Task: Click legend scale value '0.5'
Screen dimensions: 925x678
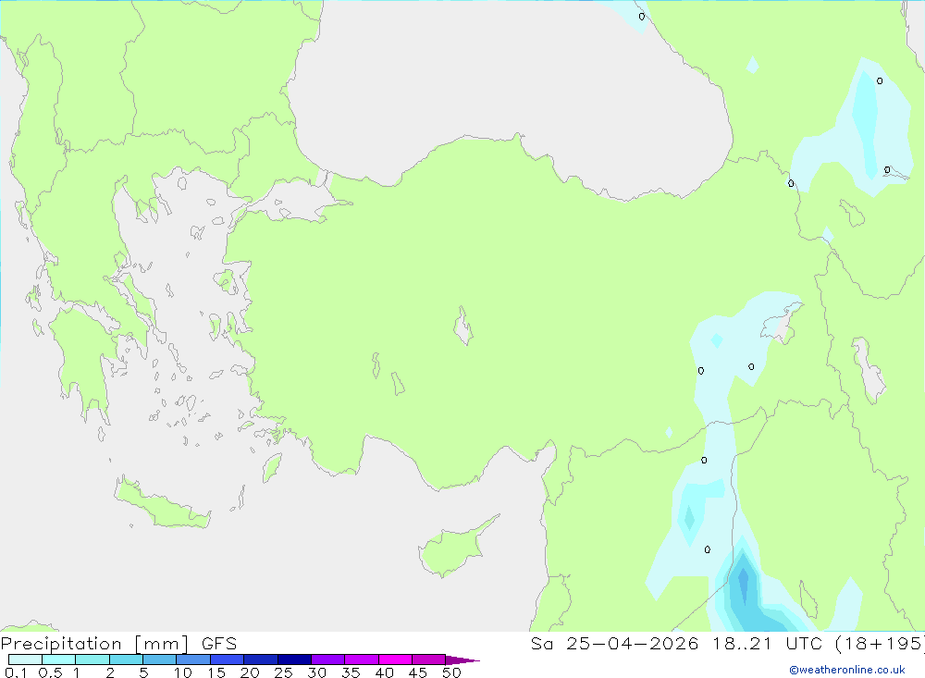Action: [50, 672]
